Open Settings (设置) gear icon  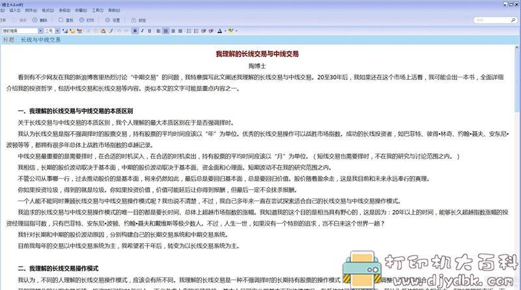coord(107,20)
